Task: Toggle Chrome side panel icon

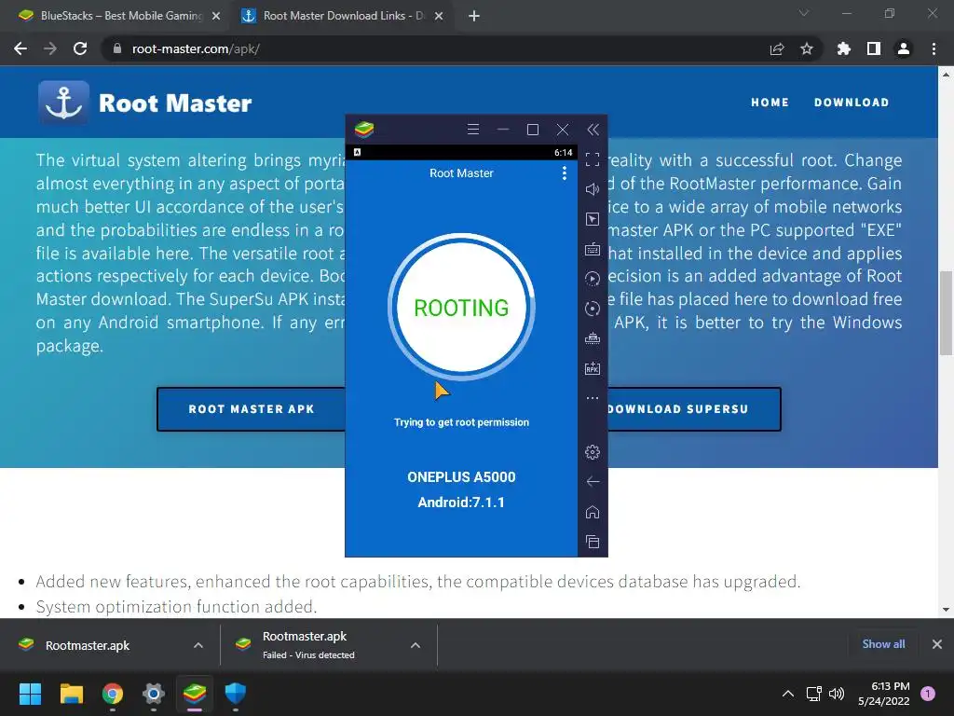Action: tap(874, 48)
